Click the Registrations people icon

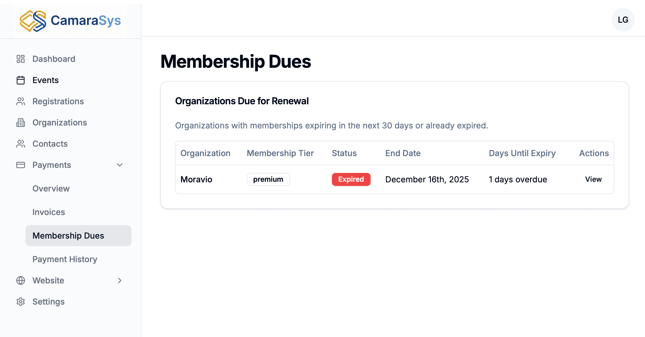point(20,101)
